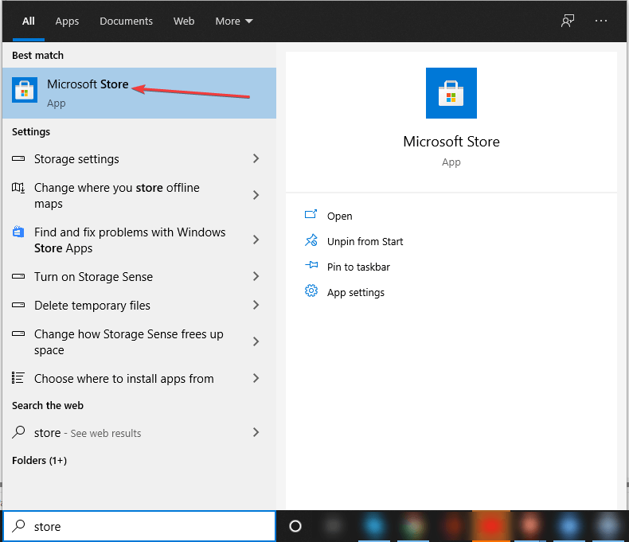The height and width of the screenshot is (542, 629).
Task: Click the large Microsoft Store tile icon
Action: [x=451, y=93]
